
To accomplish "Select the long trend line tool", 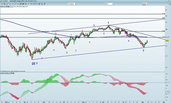I will [15, 4].
